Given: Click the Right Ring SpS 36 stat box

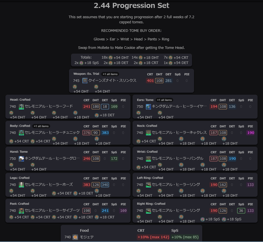Looking at the screenshot, I should click(x=241, y=211).
